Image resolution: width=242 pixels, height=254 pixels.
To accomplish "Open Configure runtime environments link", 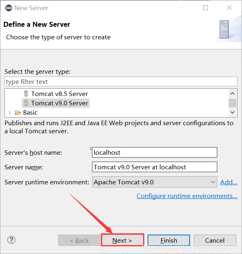I will 187,196.
